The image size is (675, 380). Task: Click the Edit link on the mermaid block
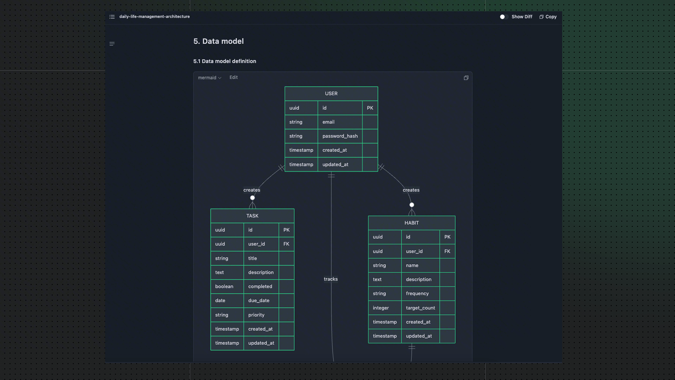pyautogui.click(x=233, y=77)
